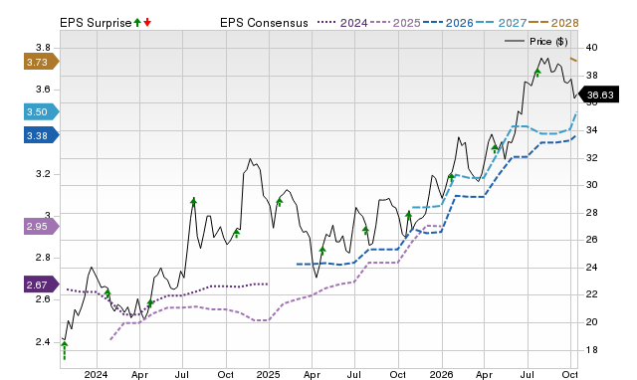Click the 2024 x-axis year label
This screenshot has height=380, width=637.
point(96,374)
